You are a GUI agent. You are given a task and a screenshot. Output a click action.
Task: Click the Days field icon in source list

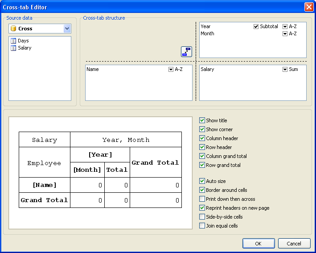tap(13, 41)
